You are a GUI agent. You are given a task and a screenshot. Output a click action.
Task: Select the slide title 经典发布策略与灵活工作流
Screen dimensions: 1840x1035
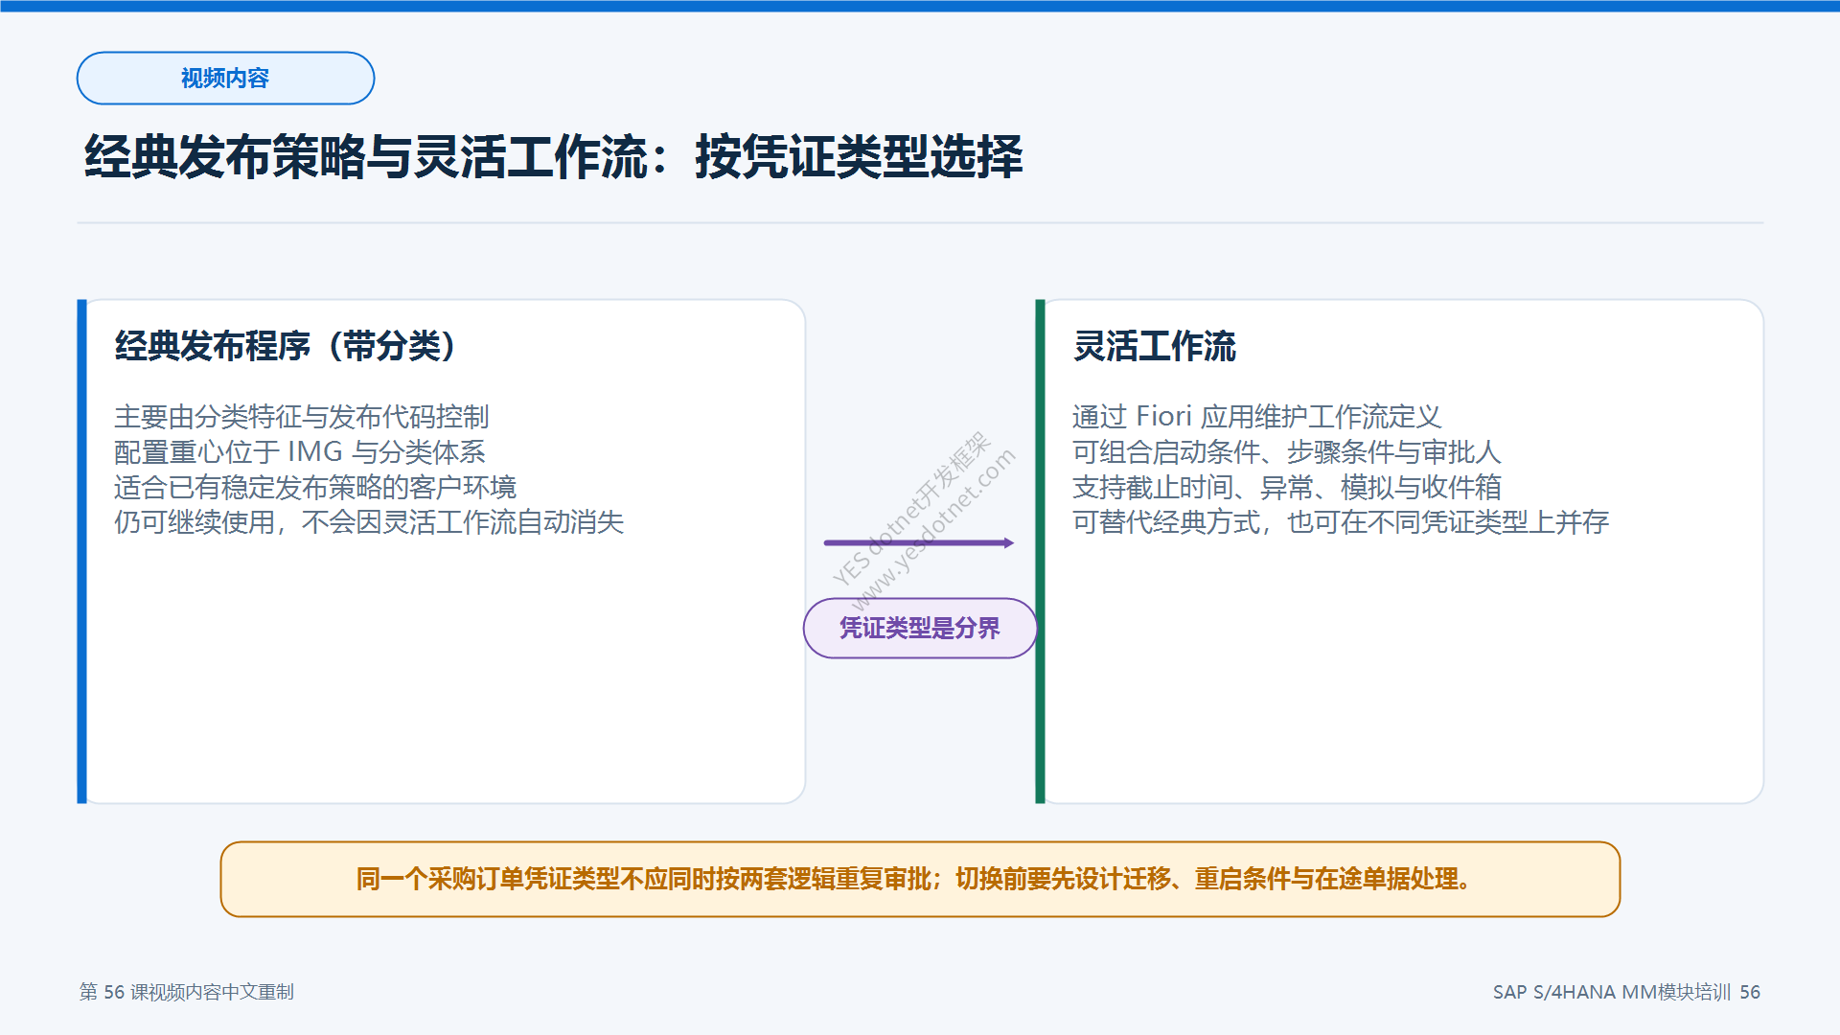tap(553, 156)
